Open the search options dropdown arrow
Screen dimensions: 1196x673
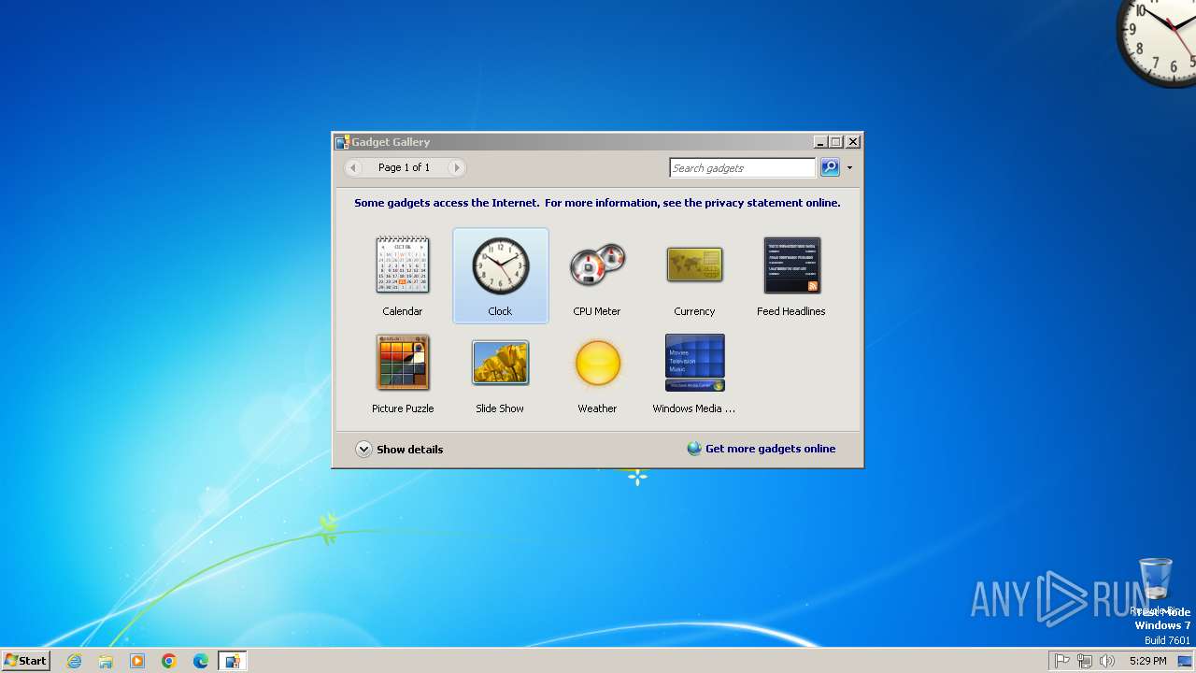[x=849, y=168]
